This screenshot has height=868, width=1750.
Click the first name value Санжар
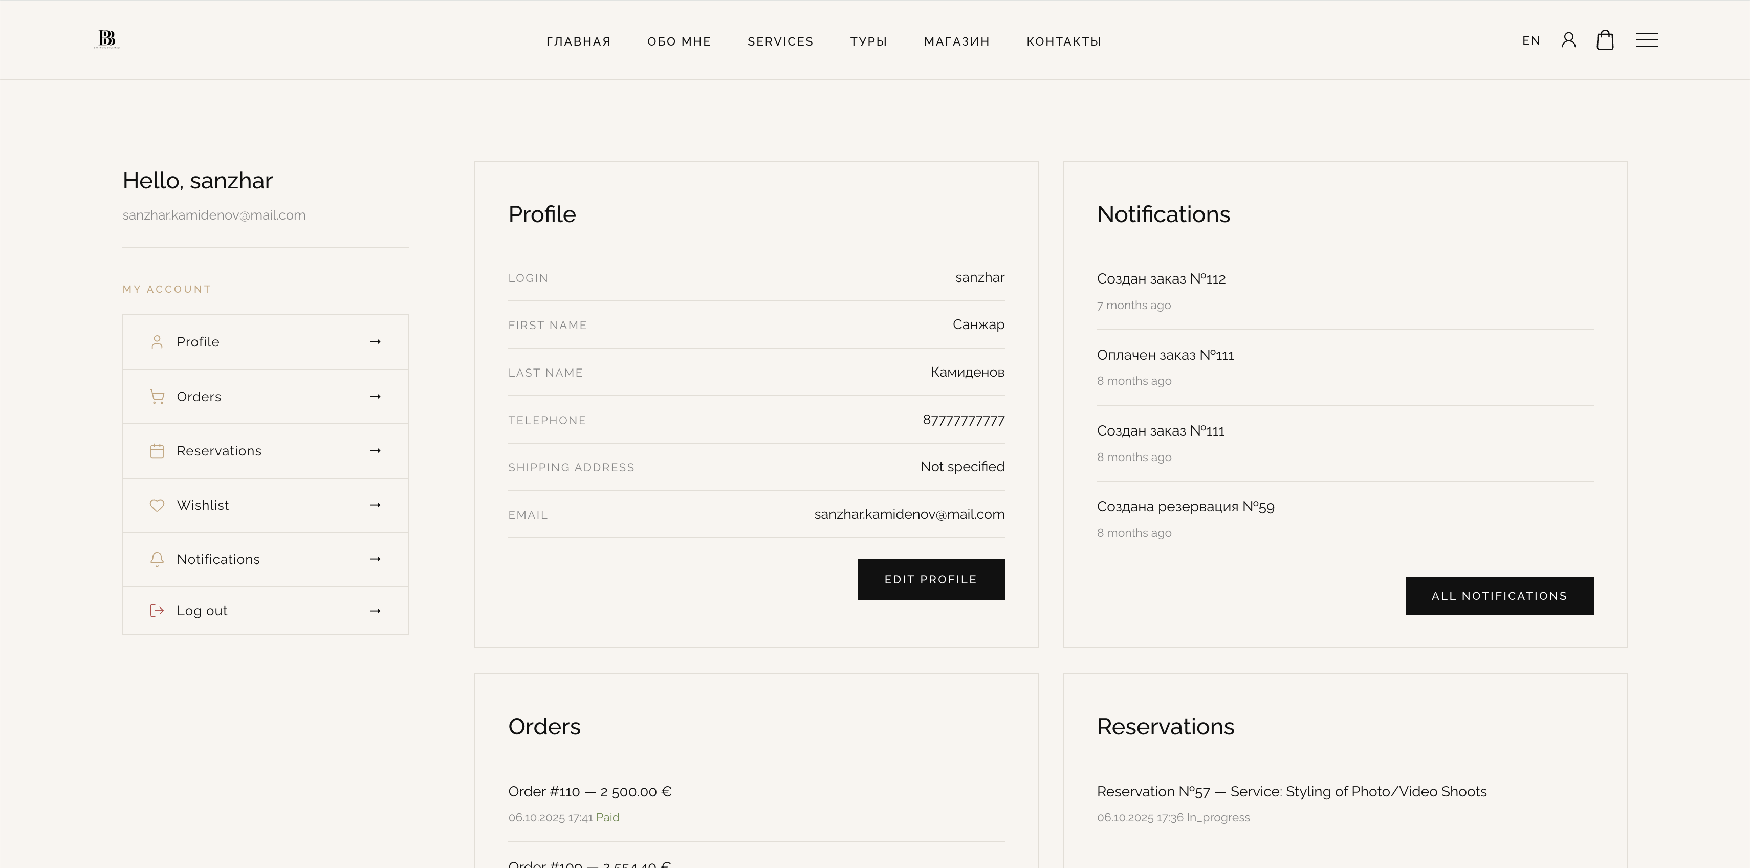tap(978, 324)
